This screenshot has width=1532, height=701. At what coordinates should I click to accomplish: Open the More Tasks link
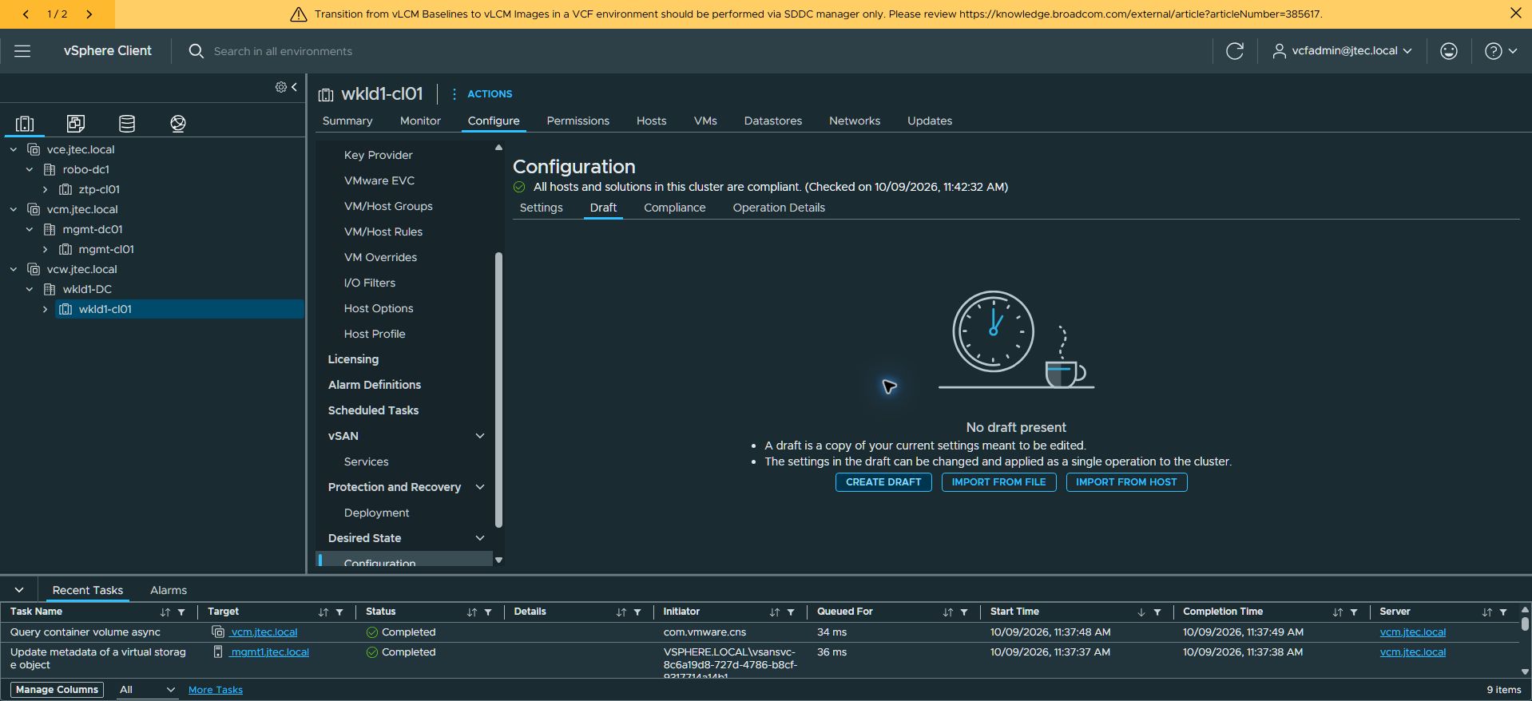tap(216, 690)
